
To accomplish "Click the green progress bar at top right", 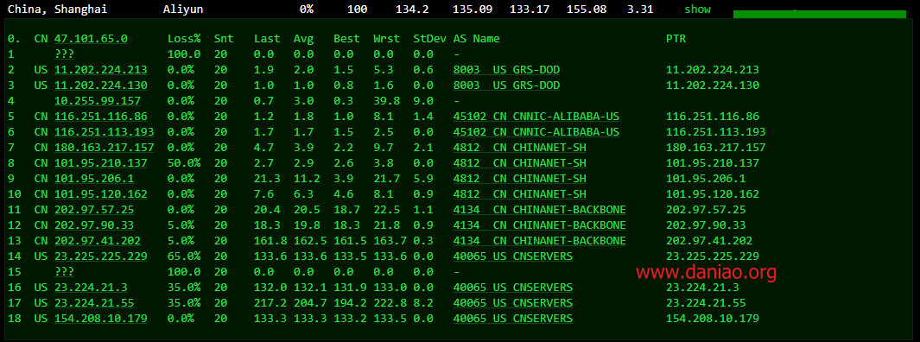I will tap(820, 14).
